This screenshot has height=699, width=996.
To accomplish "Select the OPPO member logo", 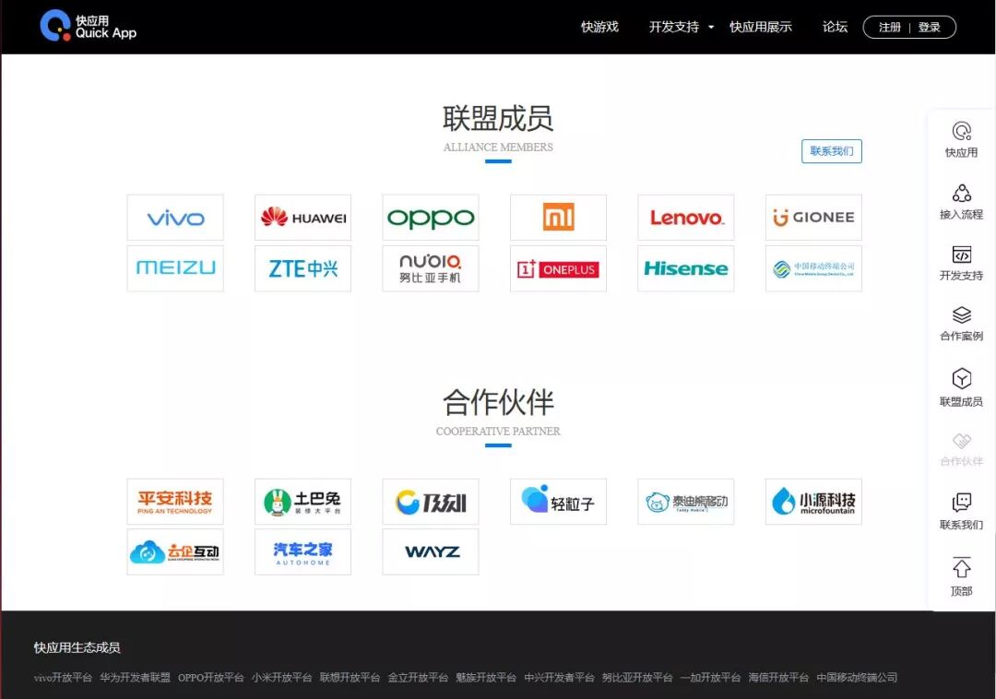I will pos(431,218).
